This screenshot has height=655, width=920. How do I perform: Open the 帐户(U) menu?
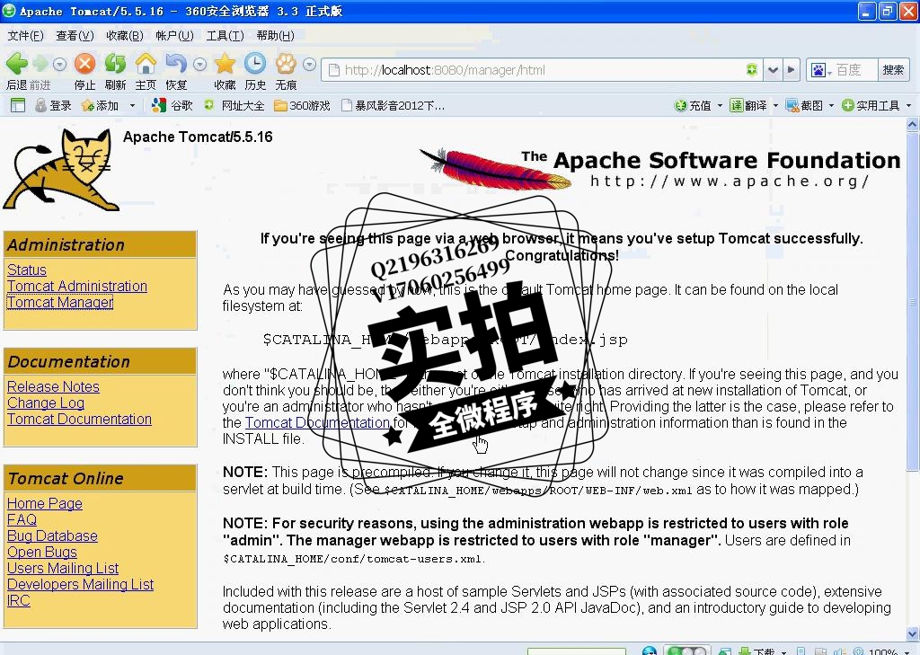pos(174,36)
